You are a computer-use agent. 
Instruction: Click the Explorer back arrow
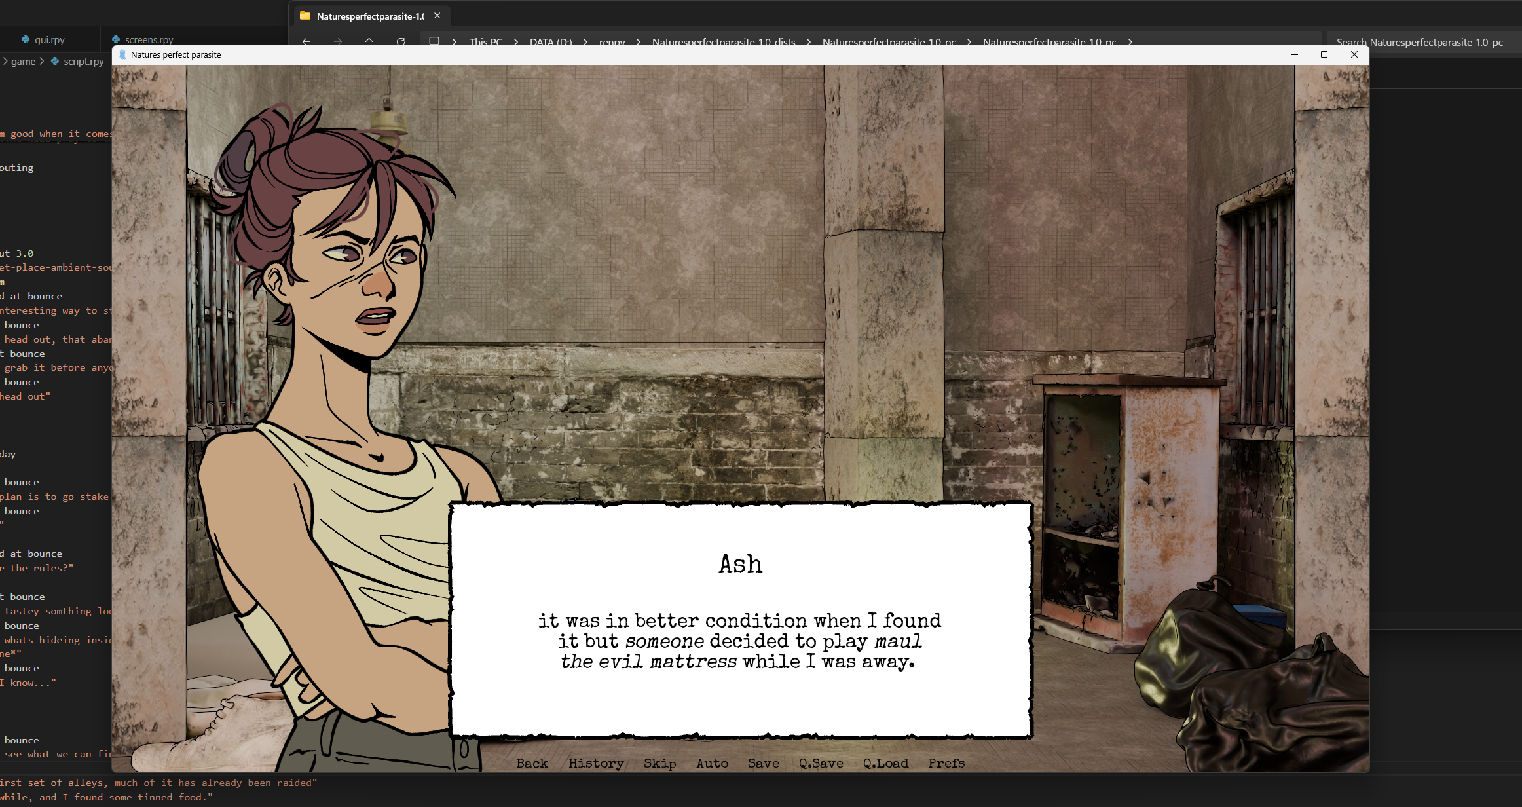(x=306, y=41)
